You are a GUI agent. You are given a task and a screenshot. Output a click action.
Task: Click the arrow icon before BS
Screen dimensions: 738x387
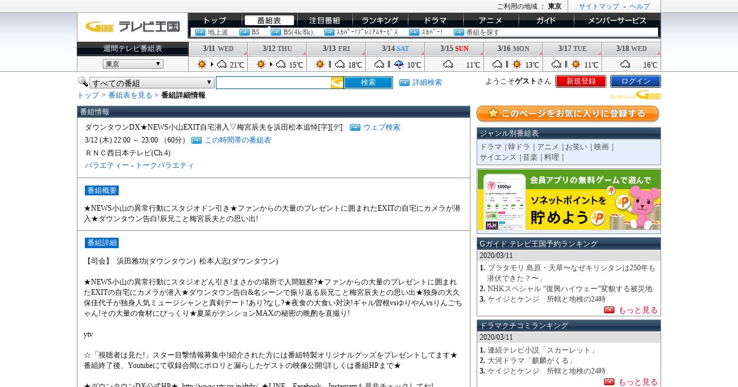point(244,32)
